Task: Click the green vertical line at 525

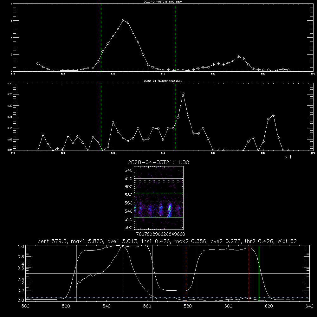Action: [x=76, y=273]
